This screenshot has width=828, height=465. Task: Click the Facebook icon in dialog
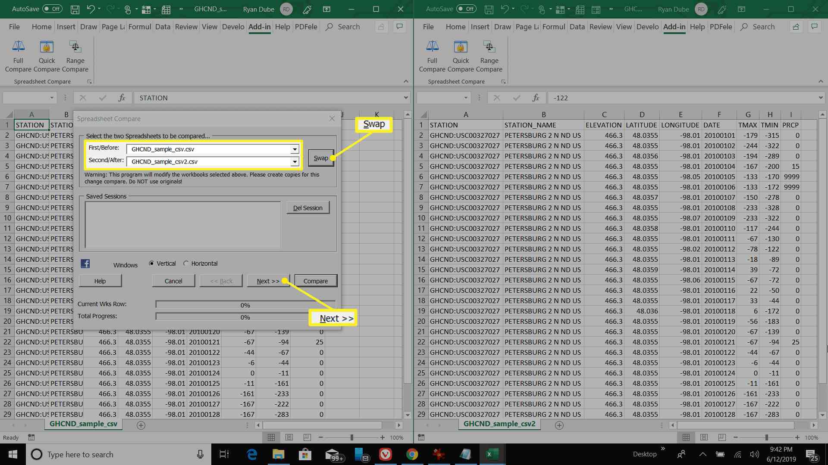tap(85, 263)
